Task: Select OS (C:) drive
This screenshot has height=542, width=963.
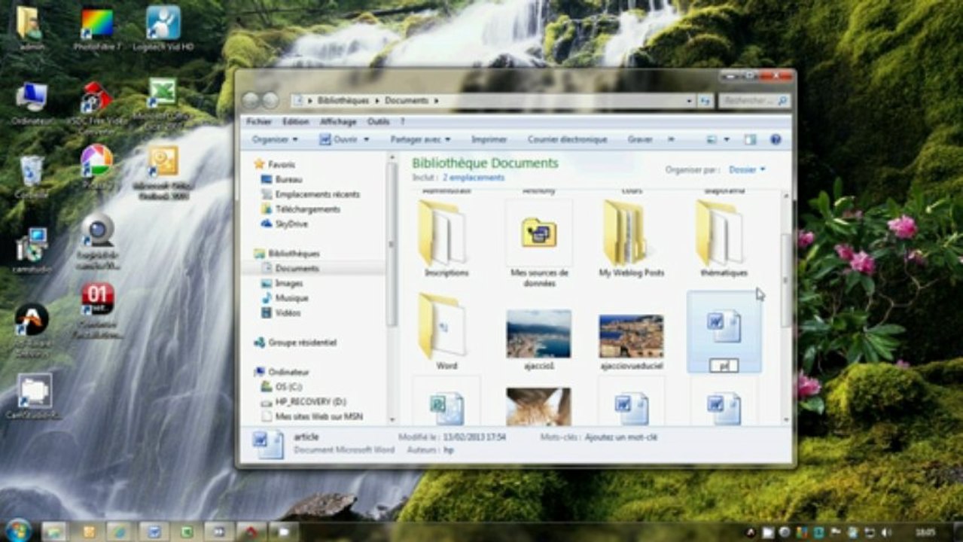Action: [x=282, y=386]
